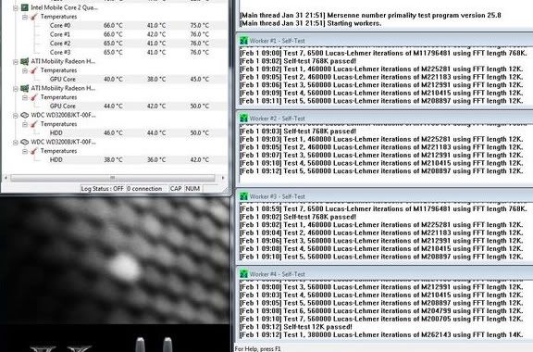Viewport: 533px width, 352px height.
Task: Click 'Self-test 768K passed!' line in Worker #3
Action: coord(298,217)
